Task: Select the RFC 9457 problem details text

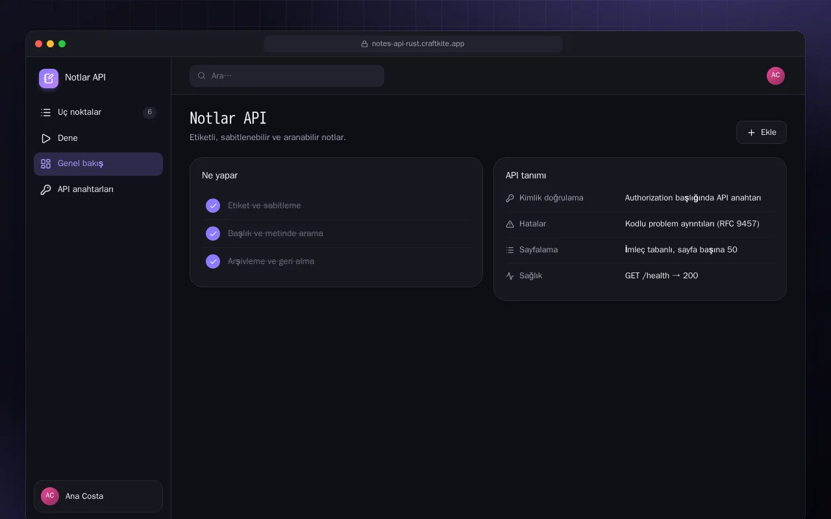Action: click(692, 224)
